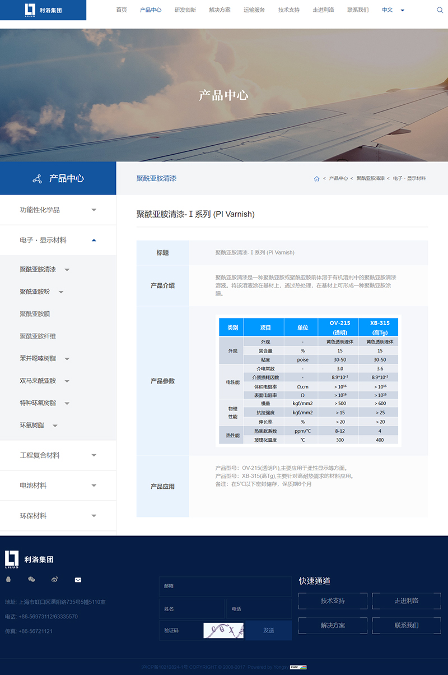
Task: Open the WeChat icon in footer
Action: pyautogui.click(x=31, y=579)
